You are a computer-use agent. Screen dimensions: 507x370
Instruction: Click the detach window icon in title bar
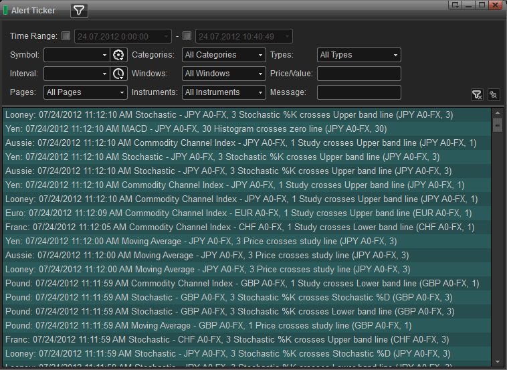click(x=455, y=5)
